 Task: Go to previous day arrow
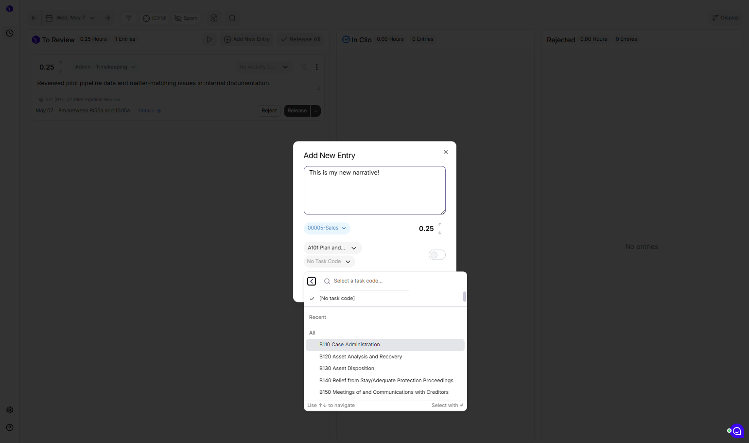(x=34, y=18)
